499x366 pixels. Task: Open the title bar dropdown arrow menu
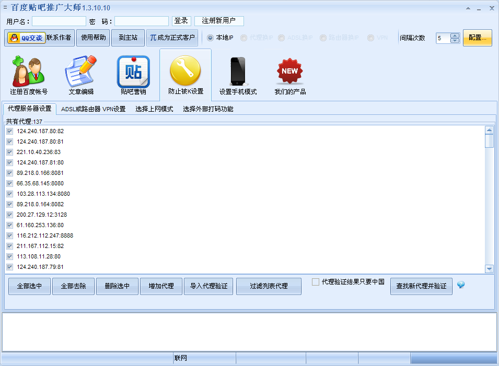coord(468,8)
